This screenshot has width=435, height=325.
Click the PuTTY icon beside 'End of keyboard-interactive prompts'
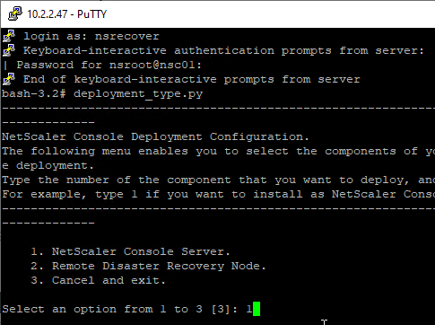point(9,79)
